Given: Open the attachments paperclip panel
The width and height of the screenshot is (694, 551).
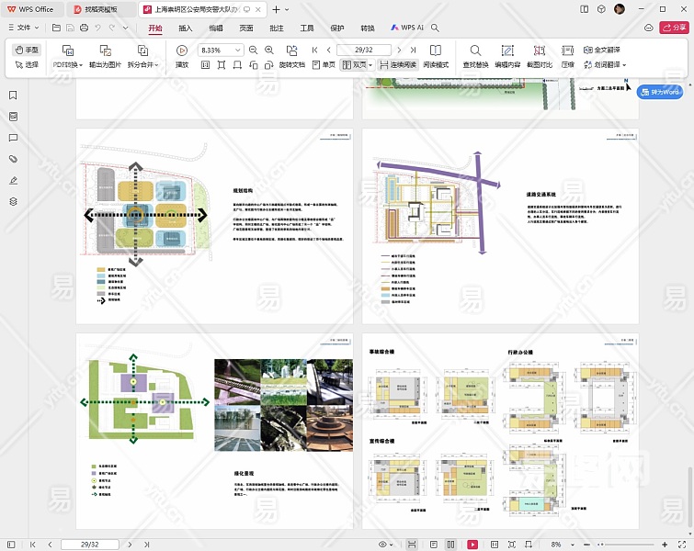Looking at the screenshot, I should click(13, 159).
